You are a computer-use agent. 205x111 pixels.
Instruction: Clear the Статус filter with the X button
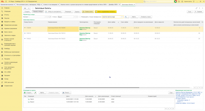pos(77,17)
